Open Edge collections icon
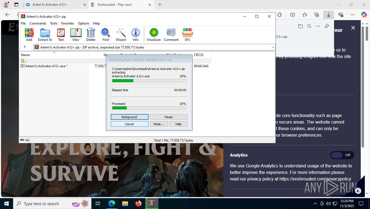 click(x=317, y=15)
